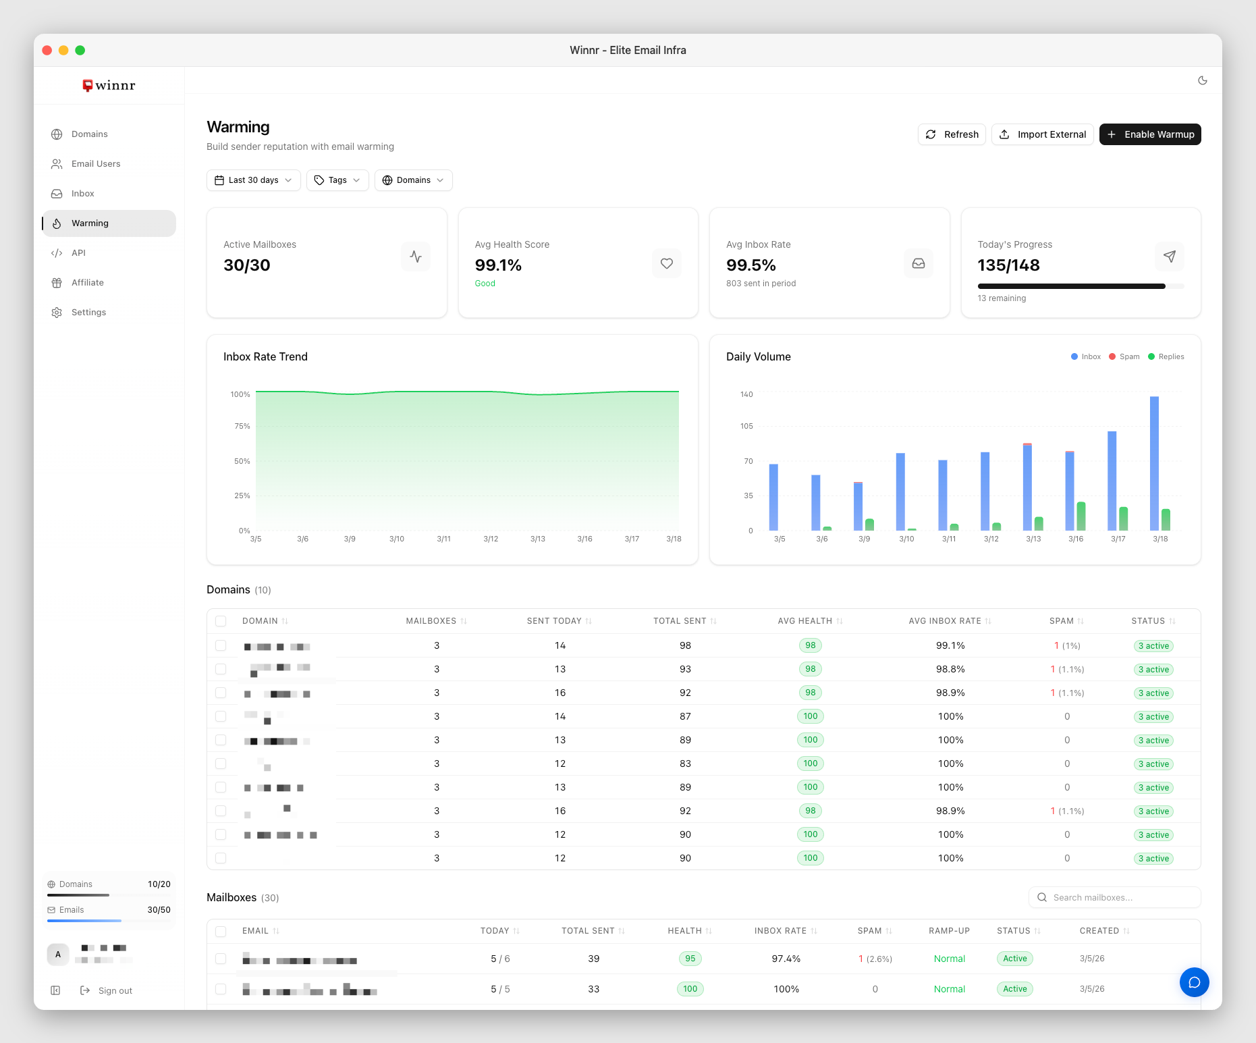Open the Domains filter dropdown

pos(413,180)
